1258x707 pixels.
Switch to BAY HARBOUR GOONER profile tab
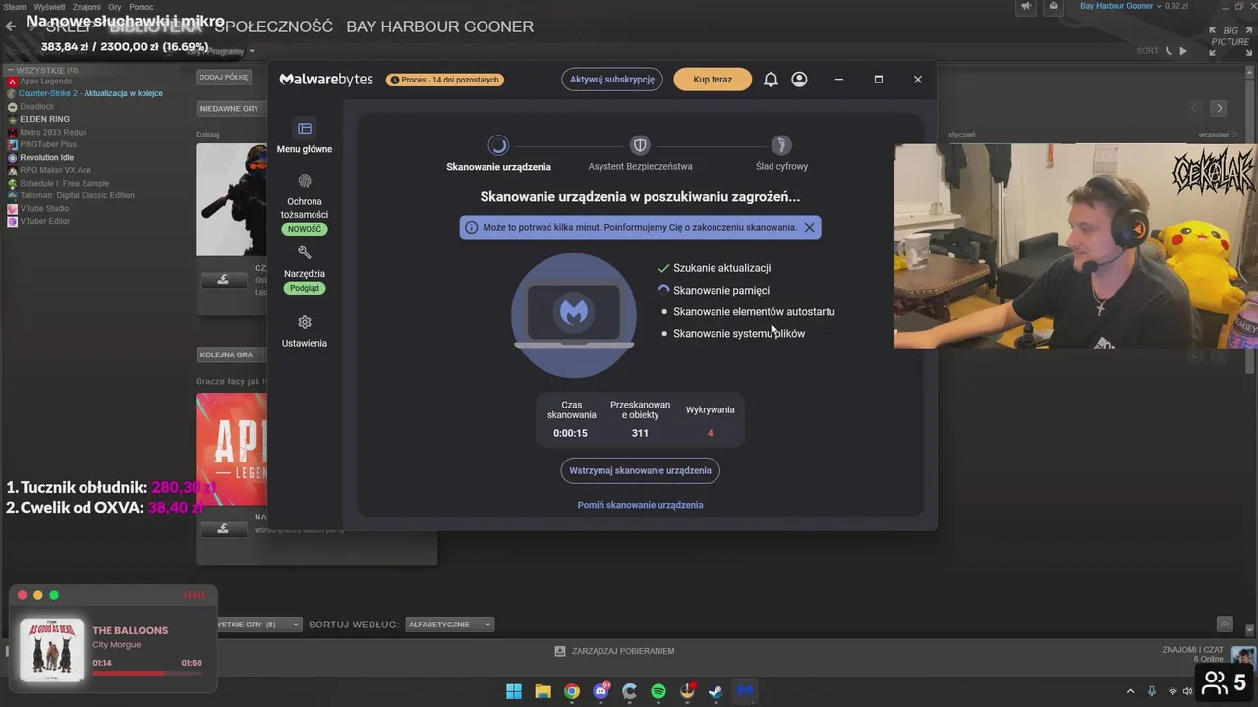click(x=439, y=27)
